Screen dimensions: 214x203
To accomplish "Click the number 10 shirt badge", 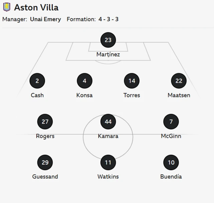I will click(171, 163).
